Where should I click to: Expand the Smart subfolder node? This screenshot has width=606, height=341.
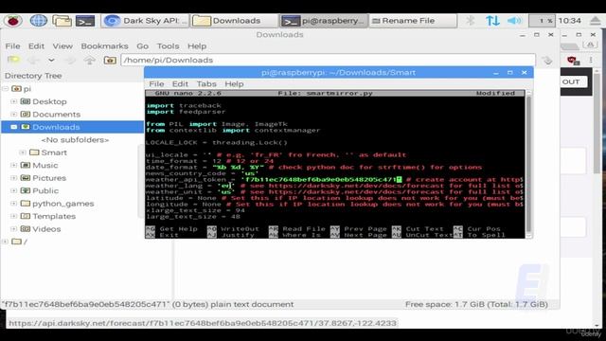click(x=23, y=153)
